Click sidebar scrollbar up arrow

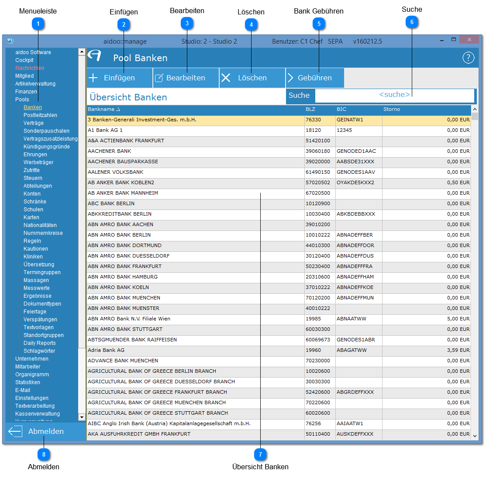82,52
